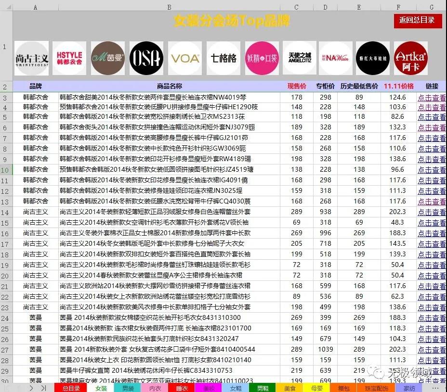
Task: Switch to the 男装 sheet tab
Action: (128, 388)
